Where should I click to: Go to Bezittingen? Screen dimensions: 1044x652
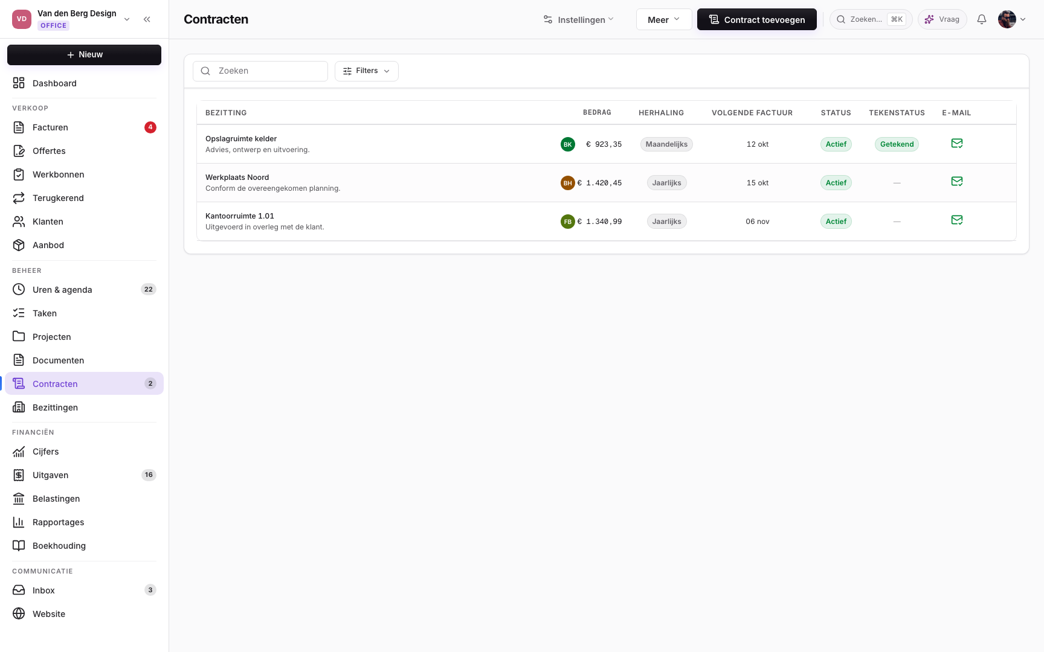tap(84, 407)
